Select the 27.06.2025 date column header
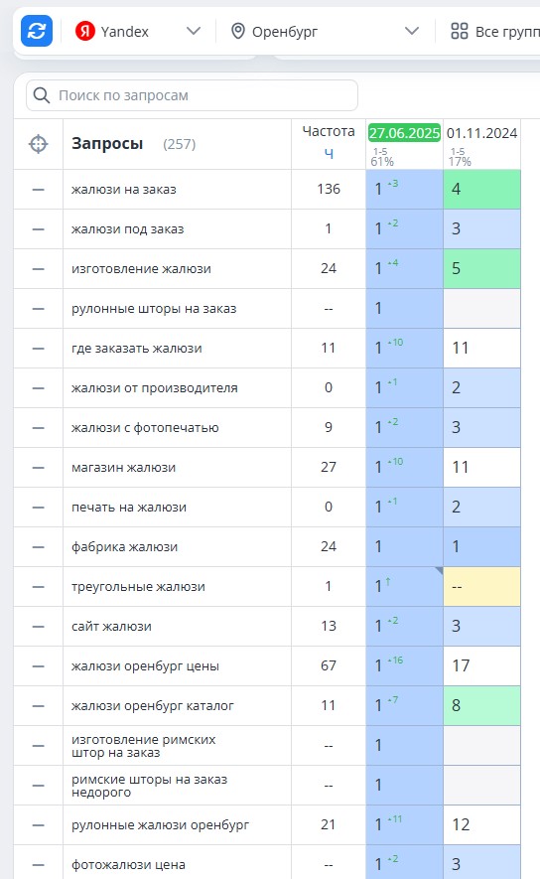 (404, 133)
